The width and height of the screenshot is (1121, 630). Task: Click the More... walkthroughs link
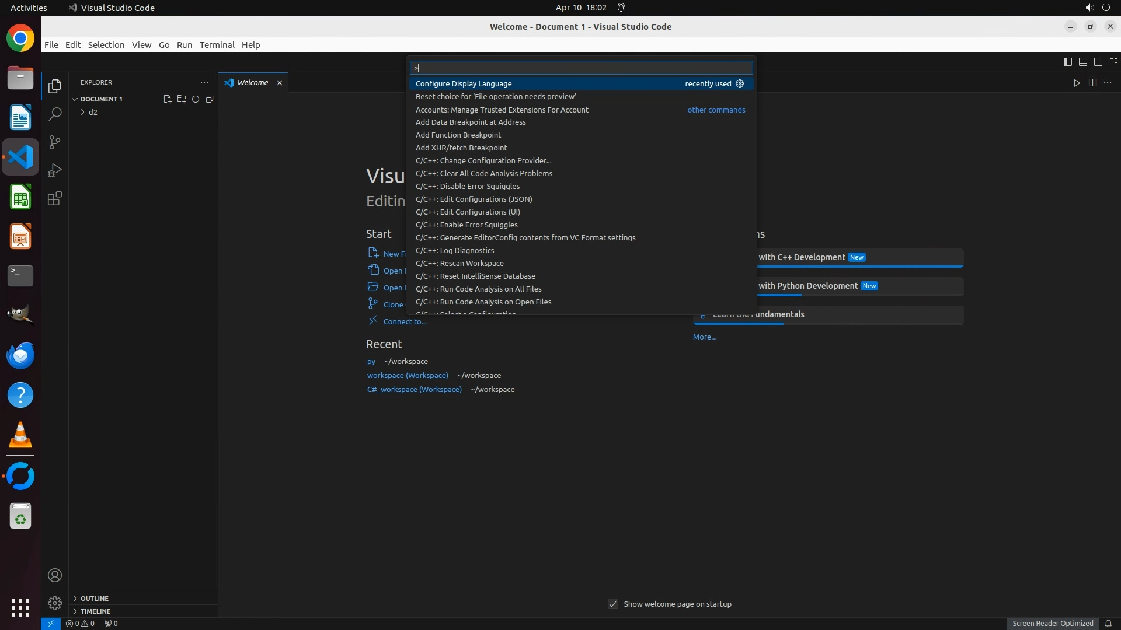pos(704,337)
